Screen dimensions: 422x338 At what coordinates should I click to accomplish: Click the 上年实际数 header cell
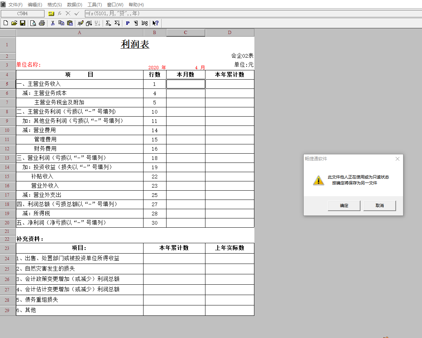click(x=230, y=248)
